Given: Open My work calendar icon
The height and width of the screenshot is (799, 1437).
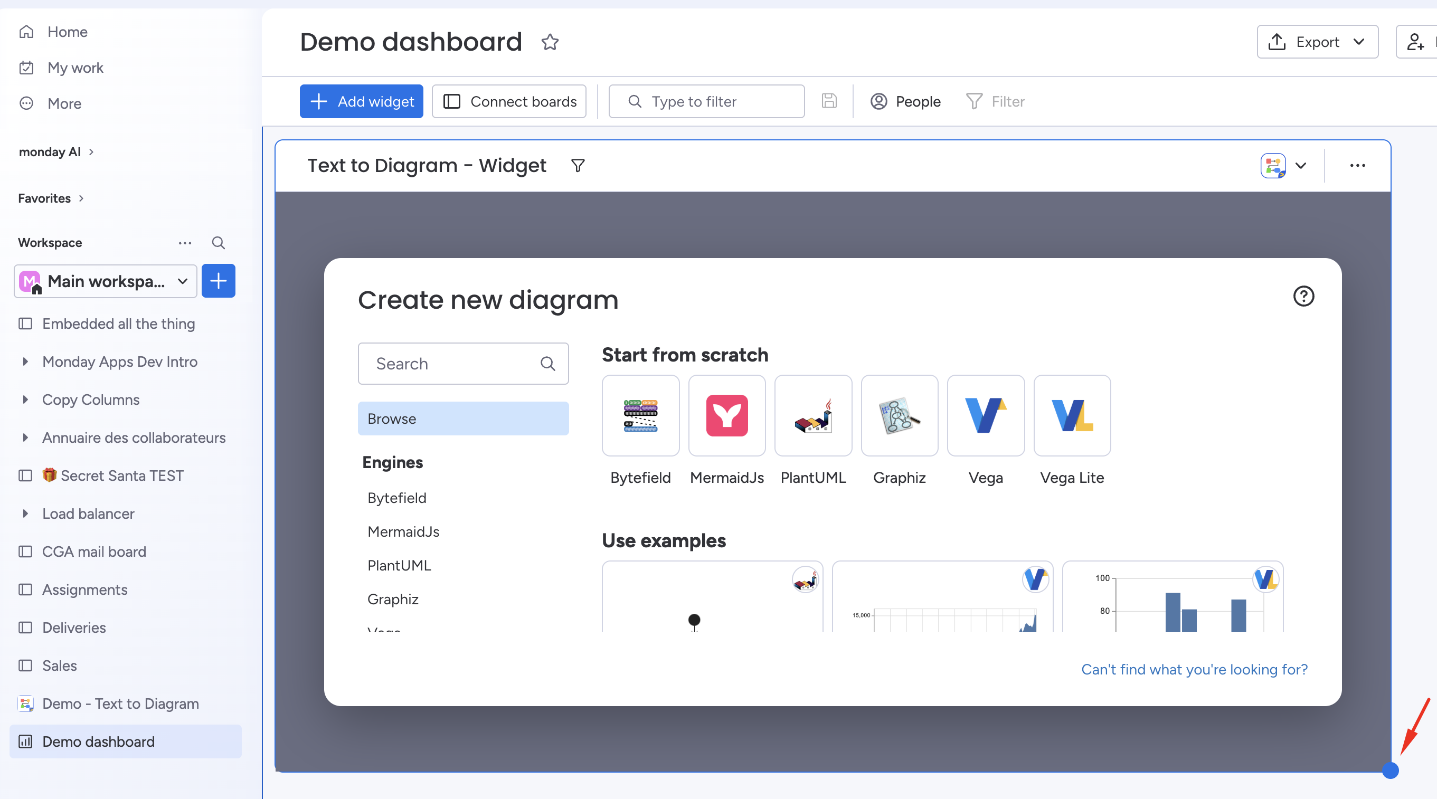Looking at the screenshot, I should pyautogui.click(x=26, y=68).
